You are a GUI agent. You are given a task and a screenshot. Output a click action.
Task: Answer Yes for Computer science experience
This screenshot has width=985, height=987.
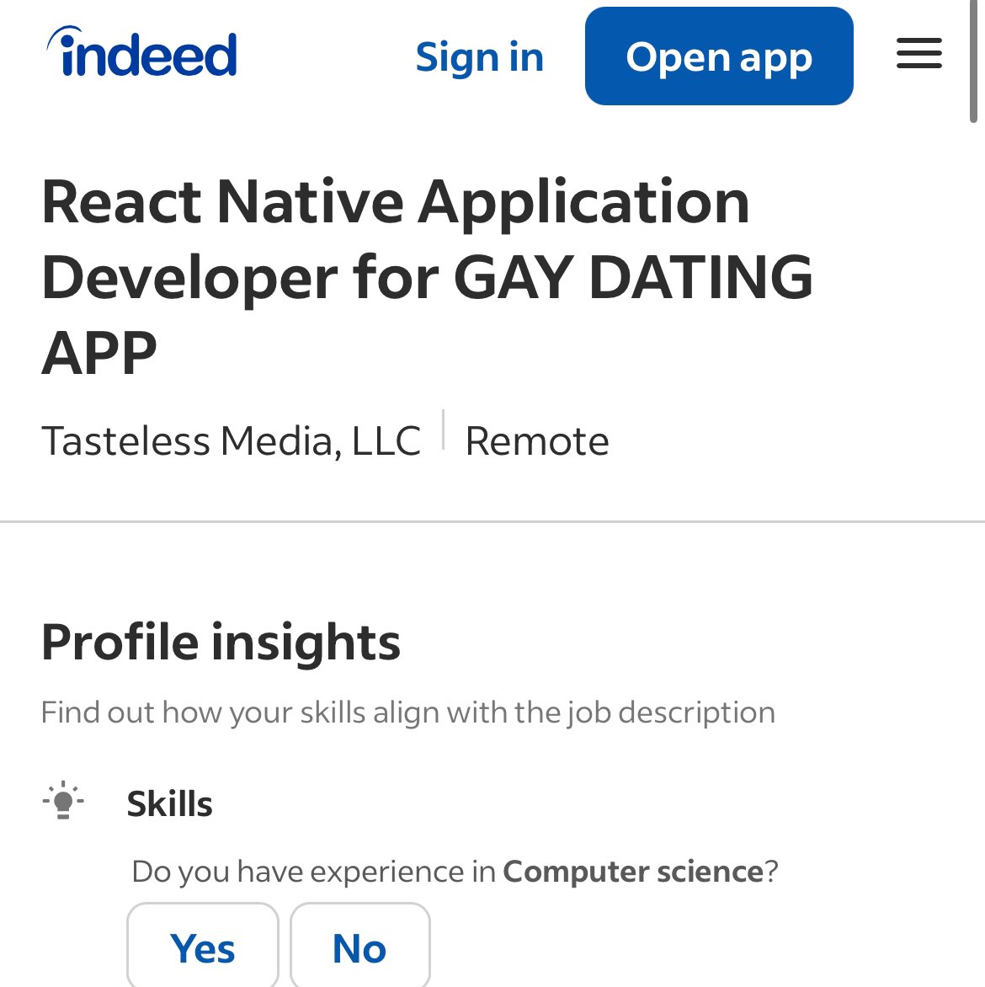point(203,947)
